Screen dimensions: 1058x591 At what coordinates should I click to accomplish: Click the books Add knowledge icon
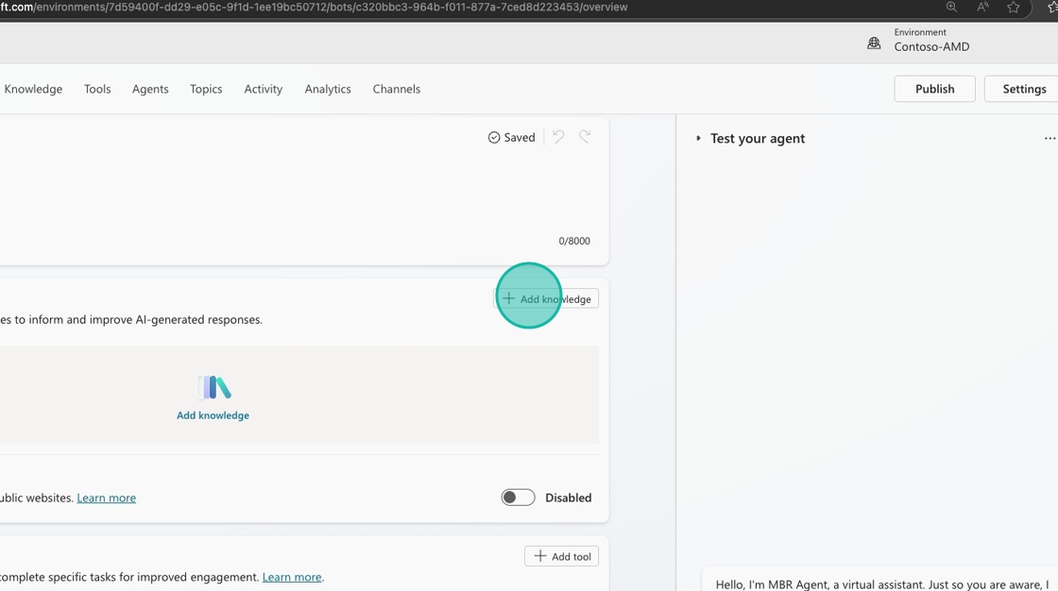[x=213, y=387]
